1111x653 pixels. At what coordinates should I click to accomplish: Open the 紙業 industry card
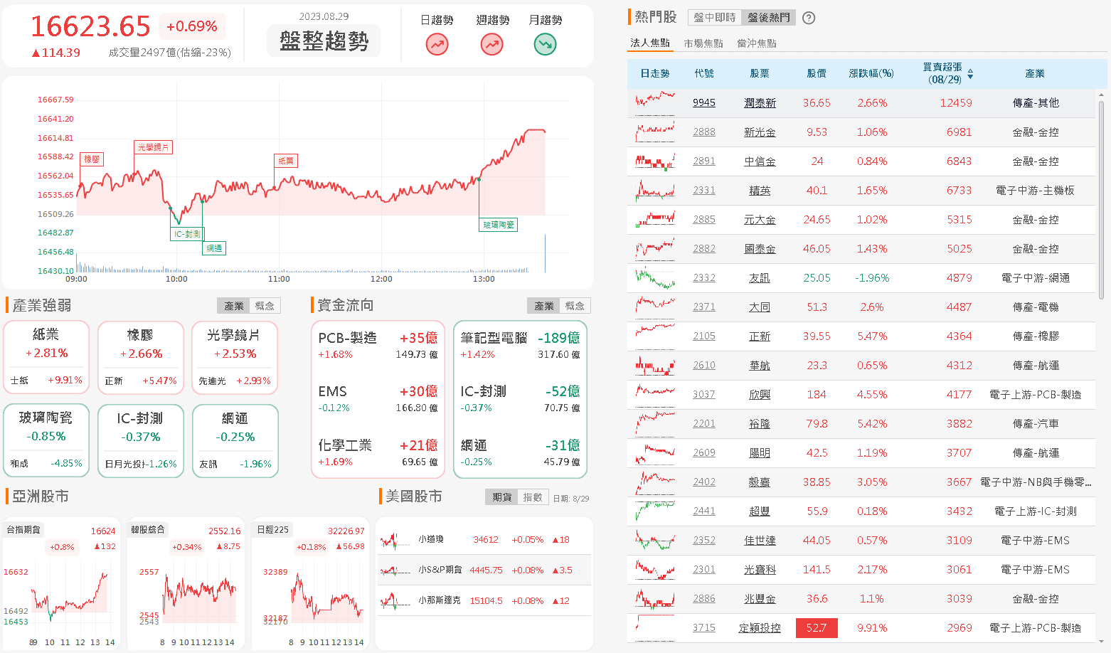[46, 358]
